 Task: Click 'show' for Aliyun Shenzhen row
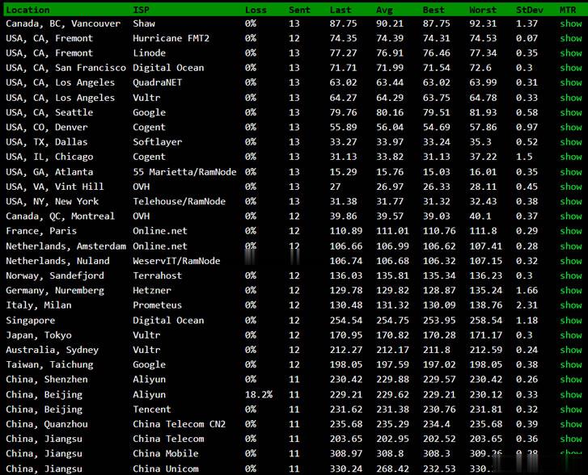coord(571,380)
